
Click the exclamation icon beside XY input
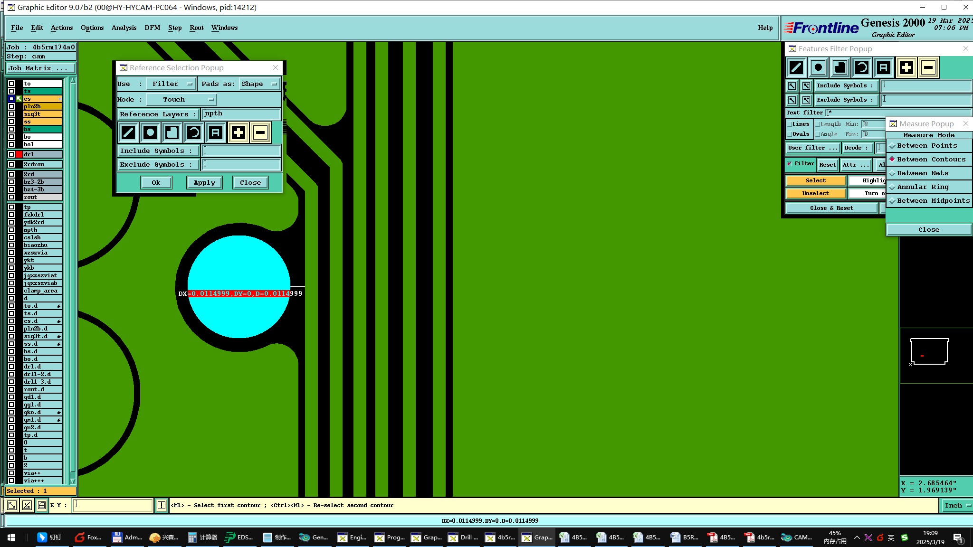[x=162, y=505]
